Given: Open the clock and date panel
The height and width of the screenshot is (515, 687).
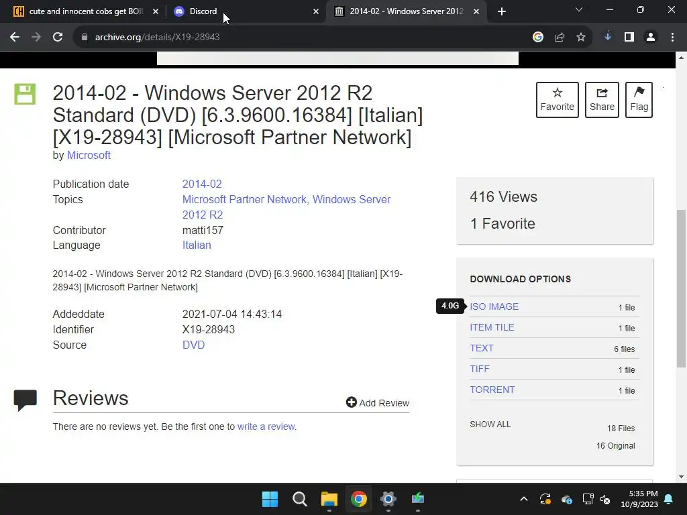Looking at the screenshot, I should pos(639,499).
